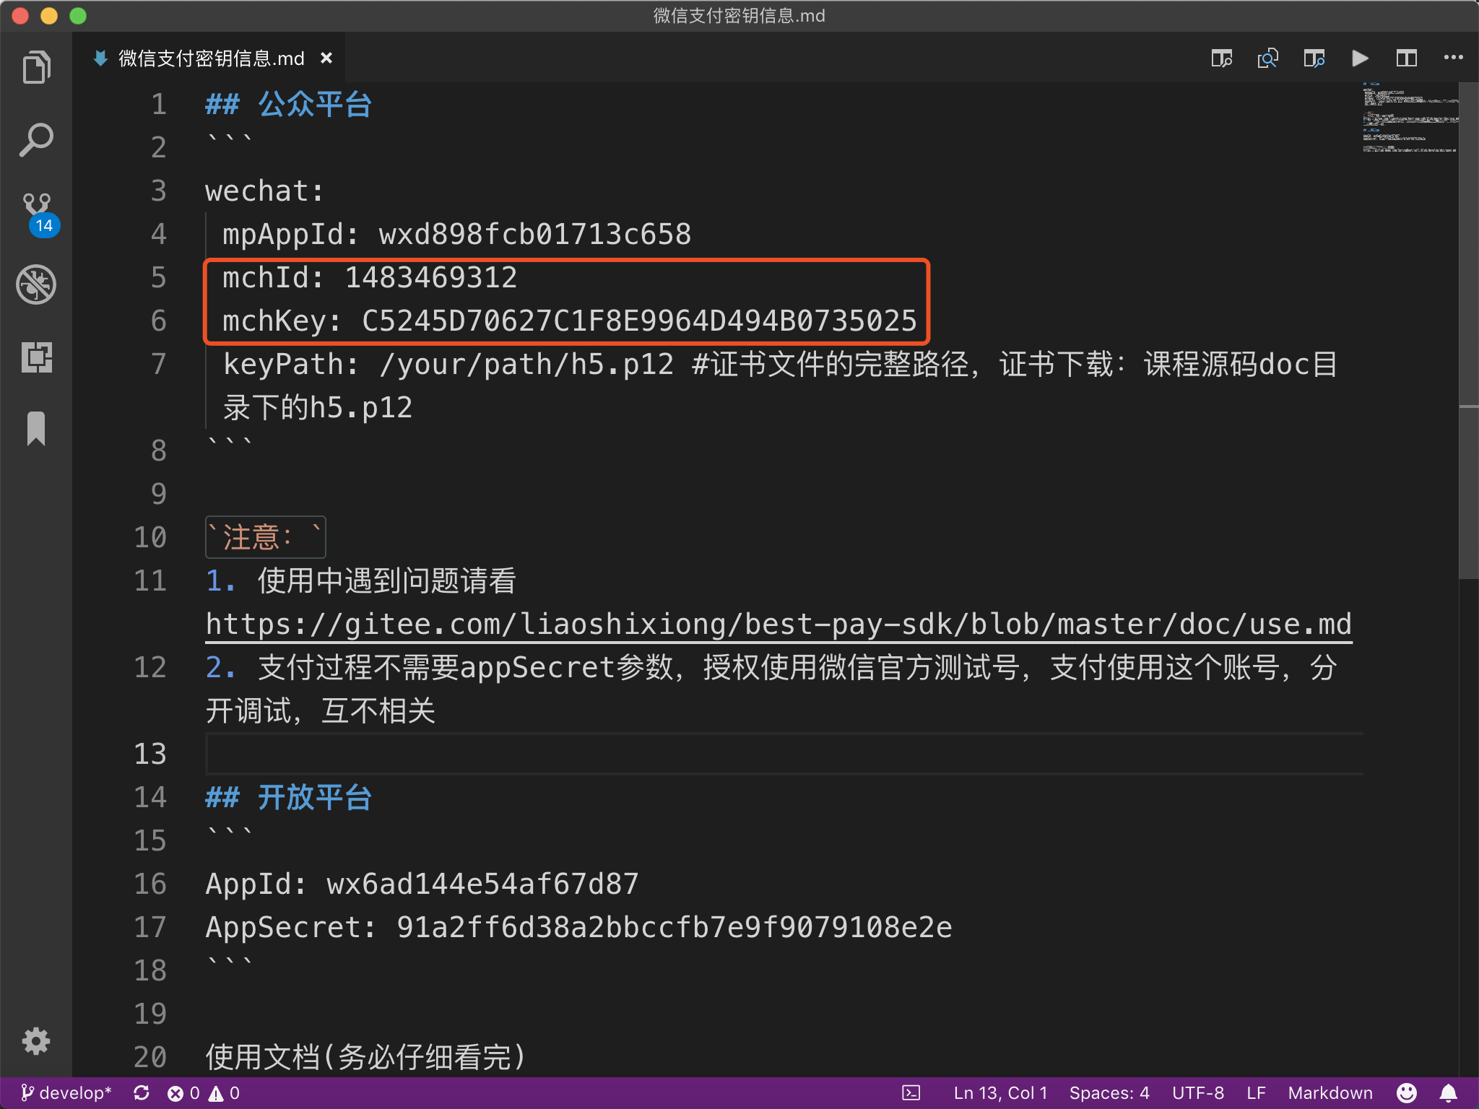Screen dimensions: 1479x1109
Task: Show warnings count in status bar
Action: tap(224, 1093)
